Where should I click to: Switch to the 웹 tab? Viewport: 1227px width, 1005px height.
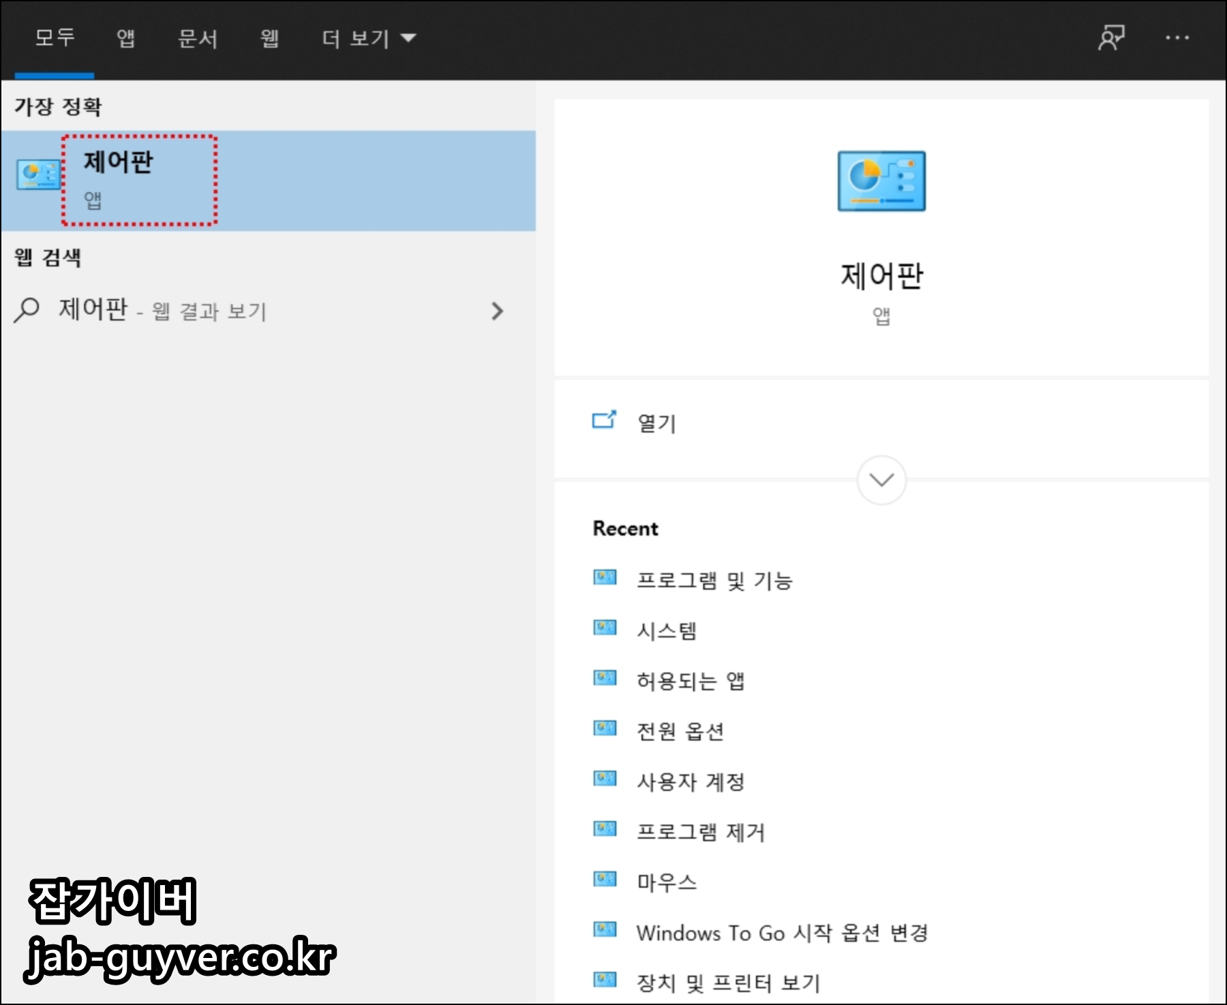tap(269, 38)
